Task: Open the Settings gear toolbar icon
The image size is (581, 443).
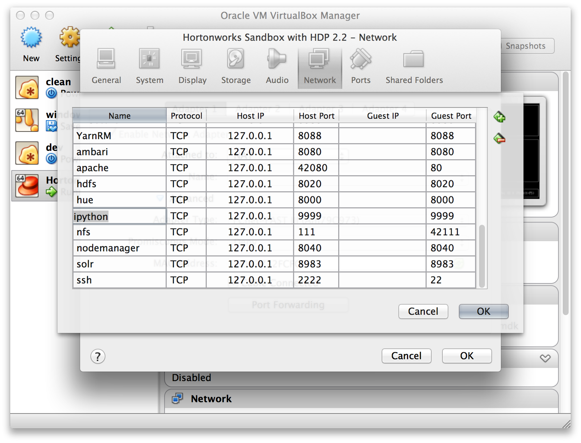Action: point(70,37)
